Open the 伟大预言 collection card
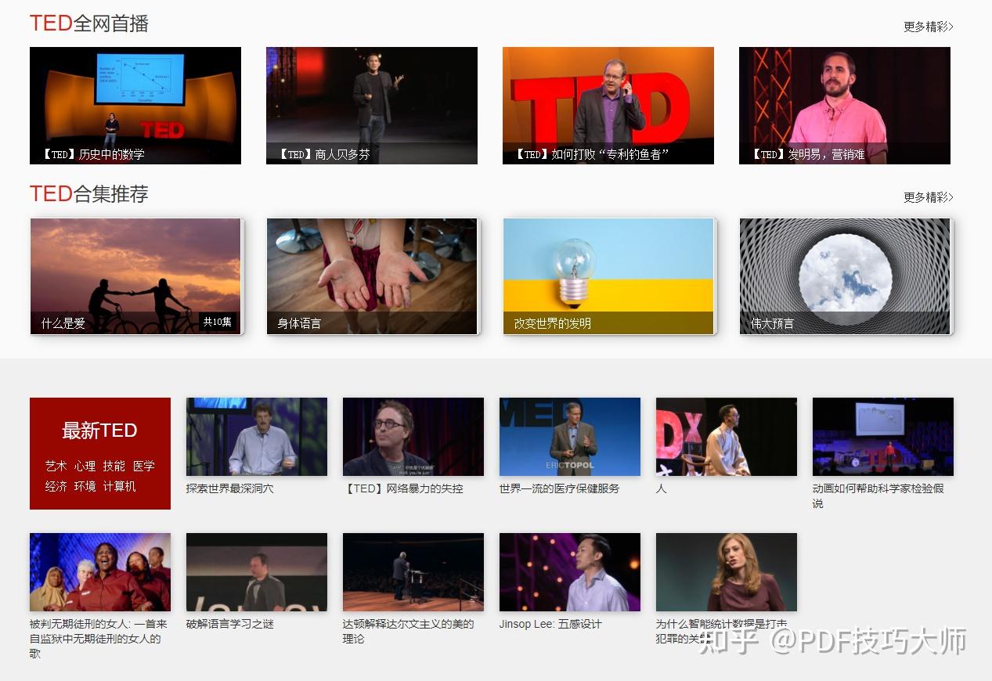The width and height of the screenshot is (992, 681). click(845, 276)
